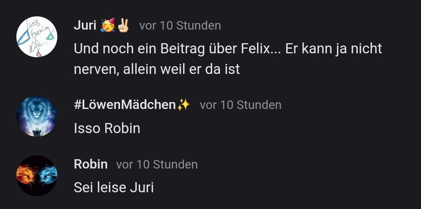The width and height of the screenshot is (421, 209).
Task: Open Robin's channel via username
Action: pos(91,164)
